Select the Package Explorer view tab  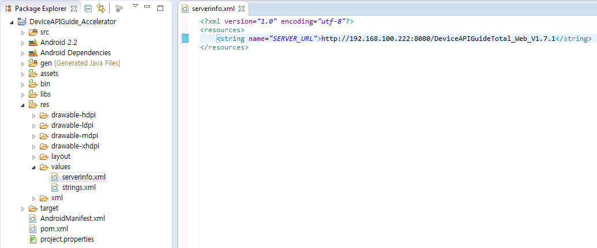pyautogui.click(x=41, y=9)
